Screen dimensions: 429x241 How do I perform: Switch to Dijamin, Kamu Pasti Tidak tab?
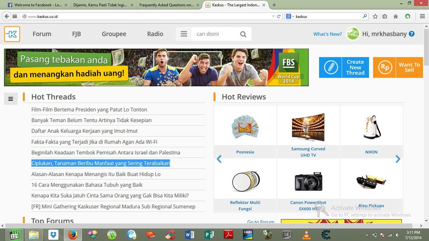tap(103, 5)
